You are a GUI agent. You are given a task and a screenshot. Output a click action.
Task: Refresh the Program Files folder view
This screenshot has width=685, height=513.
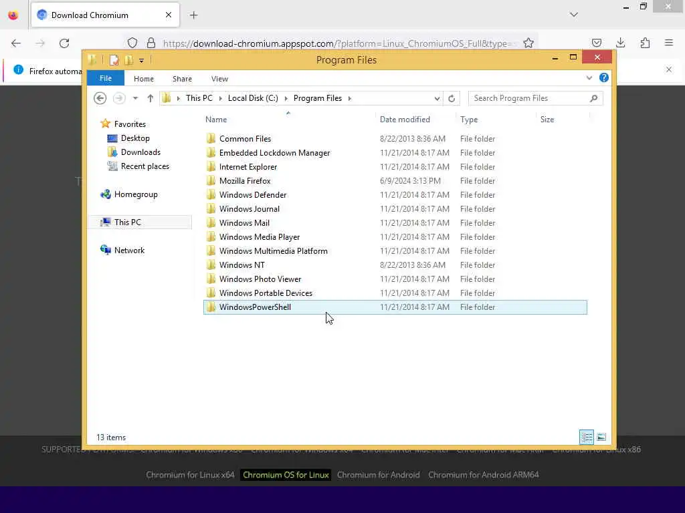[452, 99]
